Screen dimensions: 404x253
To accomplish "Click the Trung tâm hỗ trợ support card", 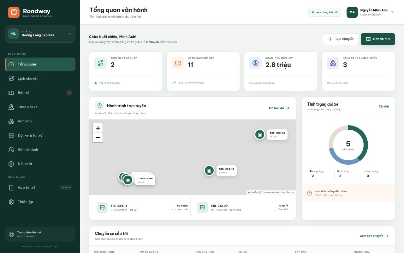I will [40, 234].
